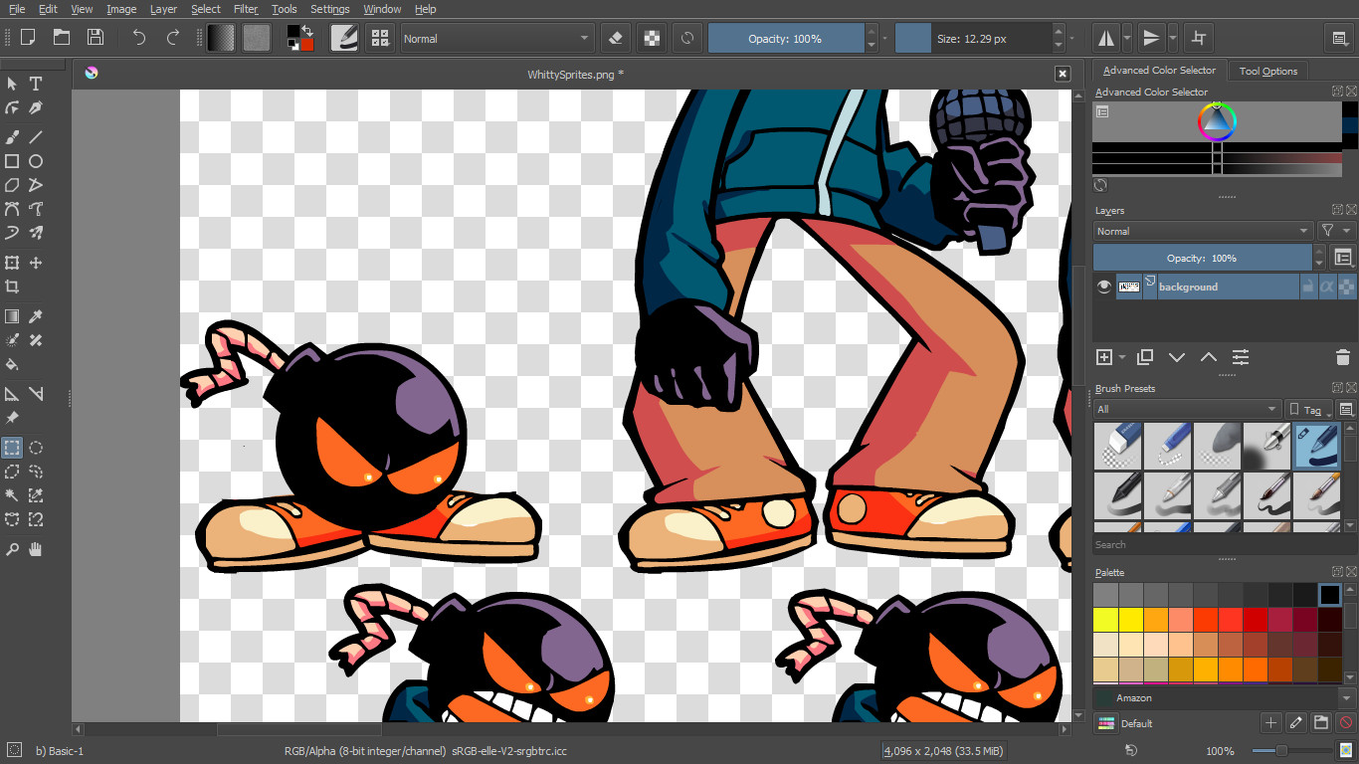Toggle Eraser mode in the toolbar

pyautogui.click(x=615, y=38)
